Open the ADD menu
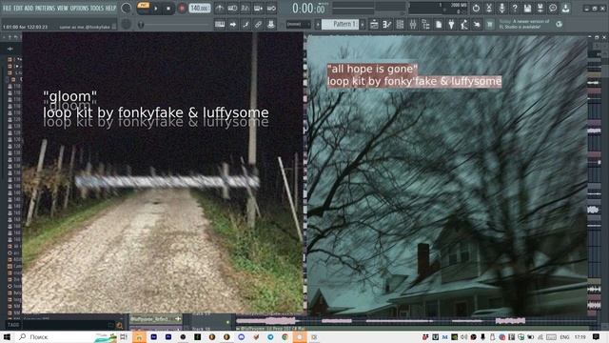This screenshot has height=343, width=609. [x=29, y=8]
